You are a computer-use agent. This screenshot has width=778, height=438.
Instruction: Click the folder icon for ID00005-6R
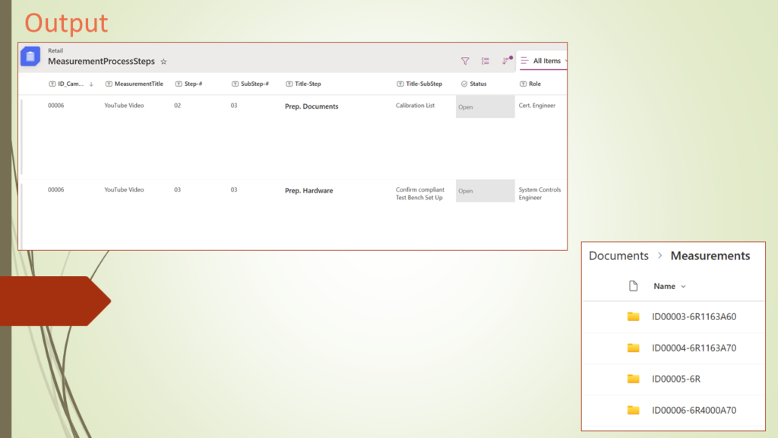coord(633,379)
